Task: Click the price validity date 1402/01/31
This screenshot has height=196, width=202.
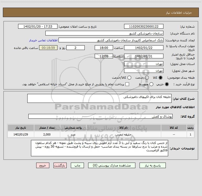Action: tap(144, 56)
